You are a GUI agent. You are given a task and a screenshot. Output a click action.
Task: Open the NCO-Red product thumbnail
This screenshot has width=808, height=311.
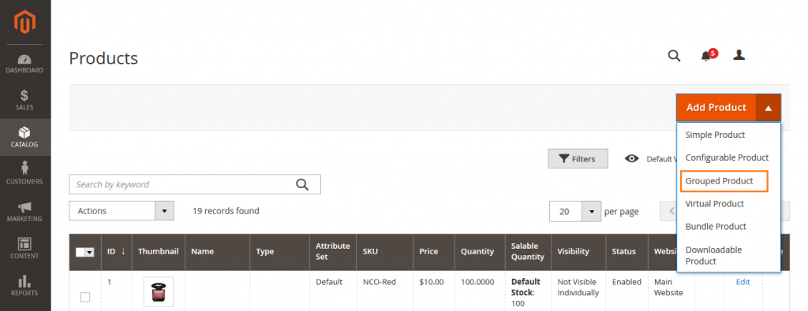[158, 292]
